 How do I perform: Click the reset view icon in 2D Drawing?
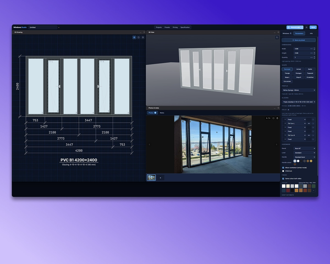(x=139, y=37)
